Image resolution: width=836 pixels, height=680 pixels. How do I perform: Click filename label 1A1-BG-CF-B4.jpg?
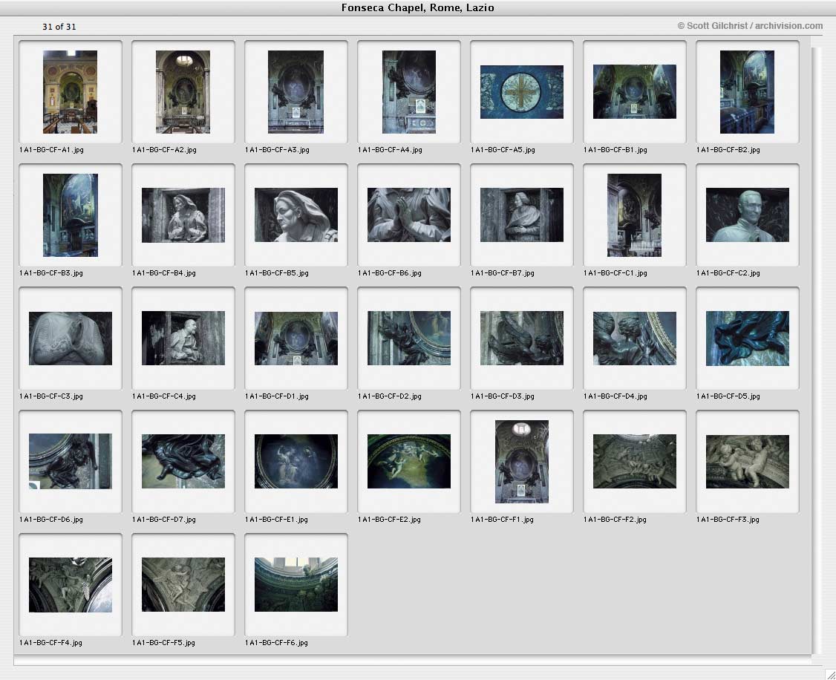pos(164,273)
